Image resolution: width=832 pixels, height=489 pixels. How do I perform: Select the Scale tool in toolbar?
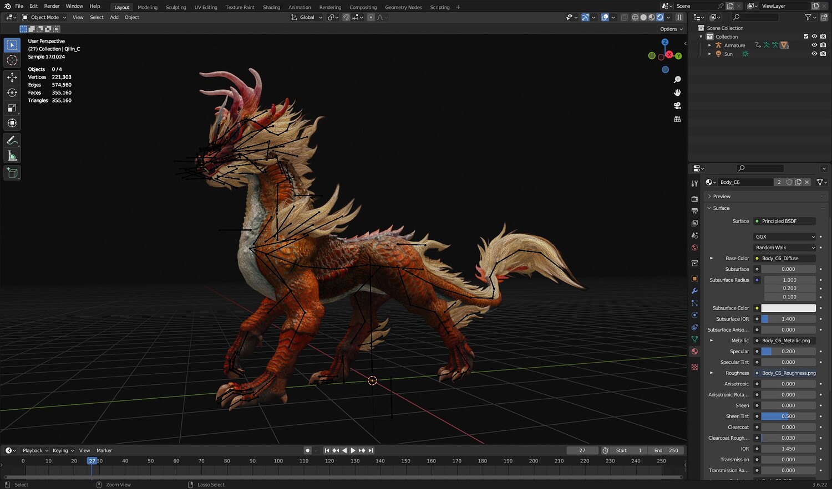pyautogui.click(x=12, y=108)
